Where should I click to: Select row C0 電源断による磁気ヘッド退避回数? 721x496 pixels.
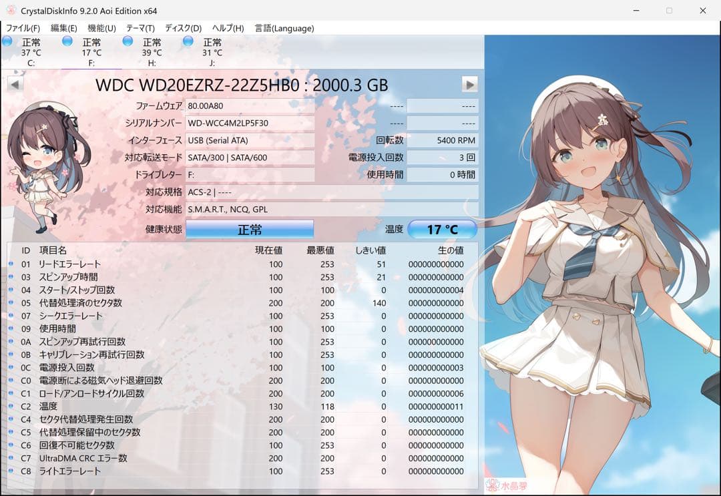(242, 381)
